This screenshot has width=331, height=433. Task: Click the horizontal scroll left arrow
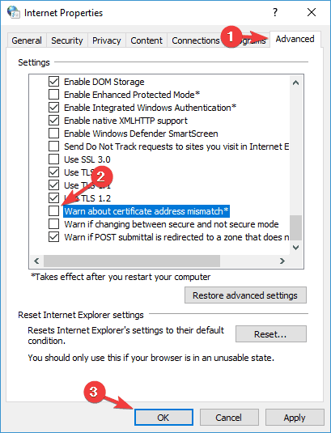tap(36, 261)
